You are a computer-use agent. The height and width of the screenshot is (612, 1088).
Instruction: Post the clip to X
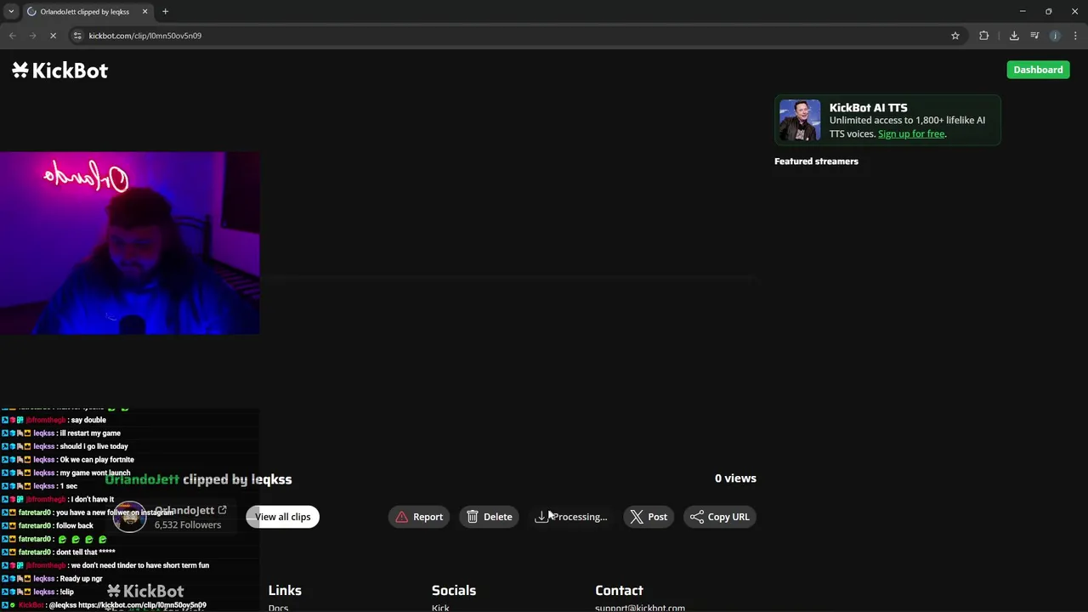[649, 517]
